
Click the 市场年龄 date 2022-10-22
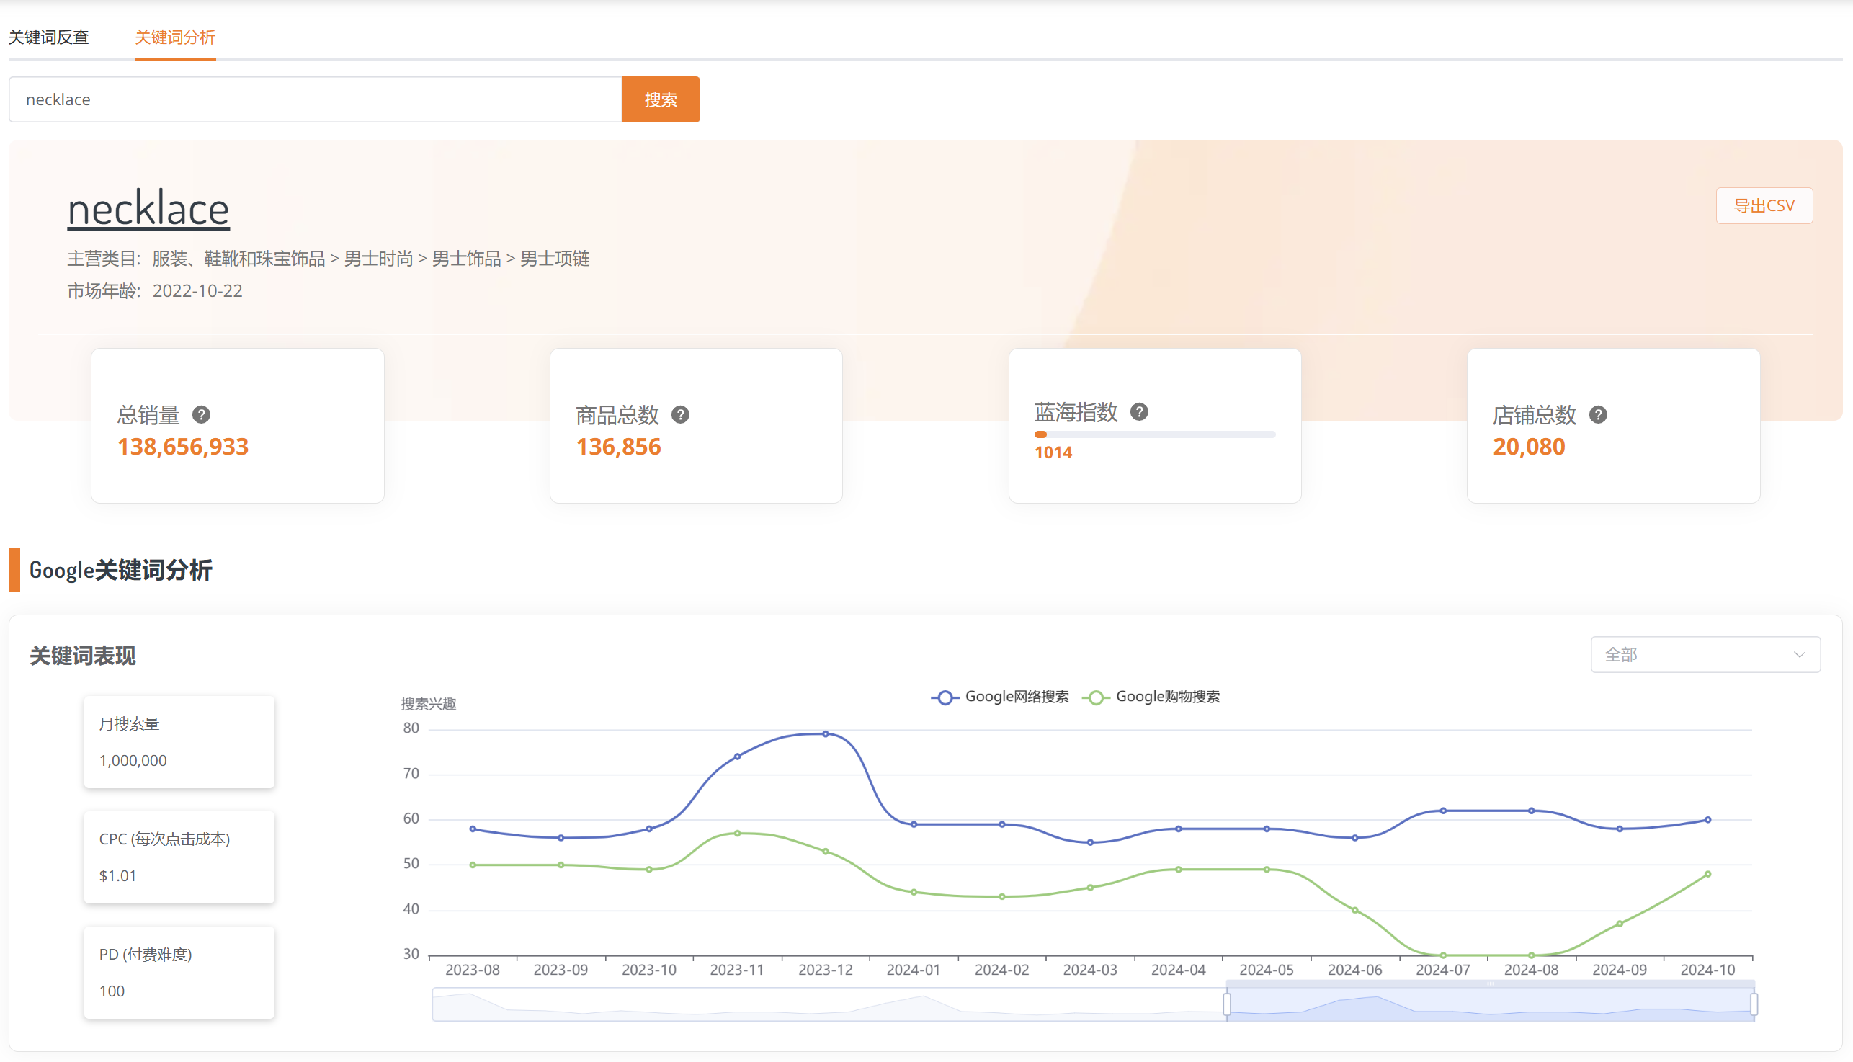pos(197,291)
